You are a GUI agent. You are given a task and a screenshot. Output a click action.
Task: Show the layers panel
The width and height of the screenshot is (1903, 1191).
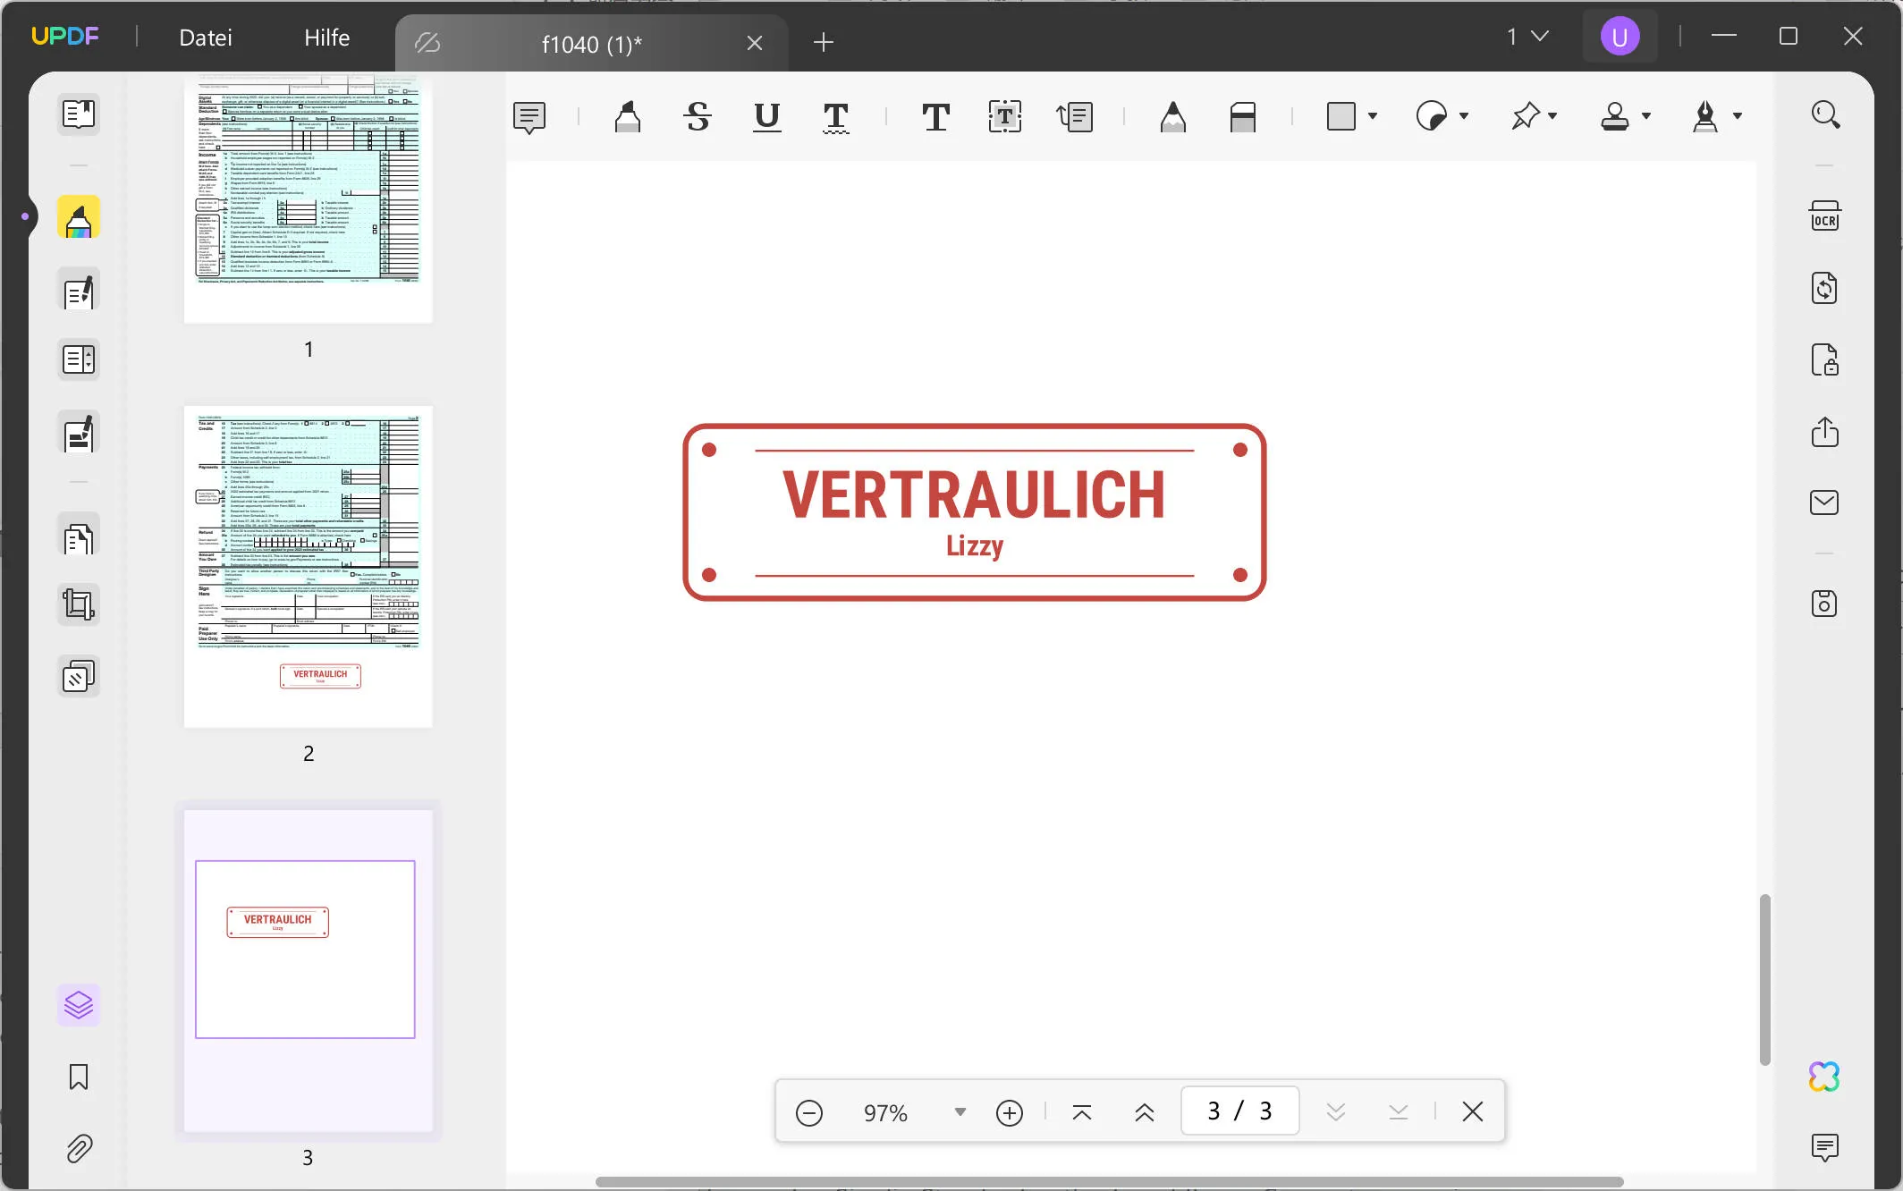tap(79, 1005)
